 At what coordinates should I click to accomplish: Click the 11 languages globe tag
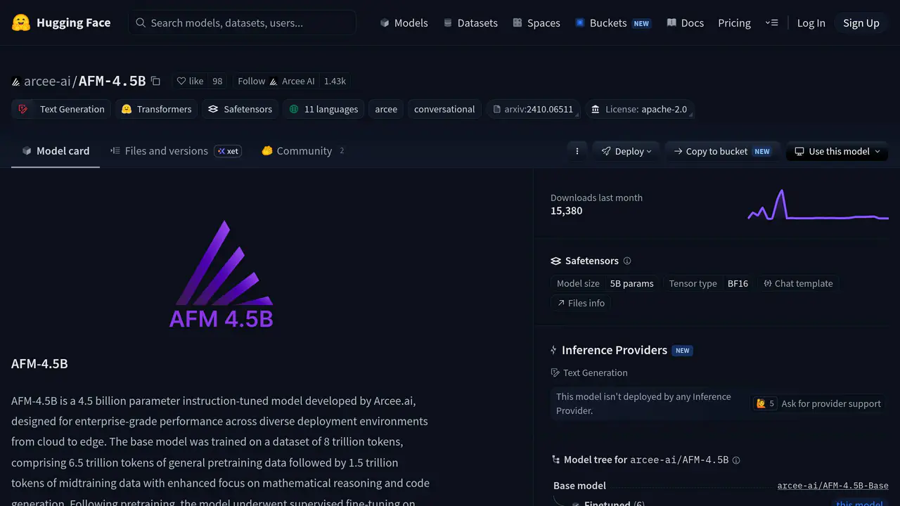(323, 109)
